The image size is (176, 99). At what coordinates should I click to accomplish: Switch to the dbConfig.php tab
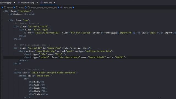click(x=6, y=2)
